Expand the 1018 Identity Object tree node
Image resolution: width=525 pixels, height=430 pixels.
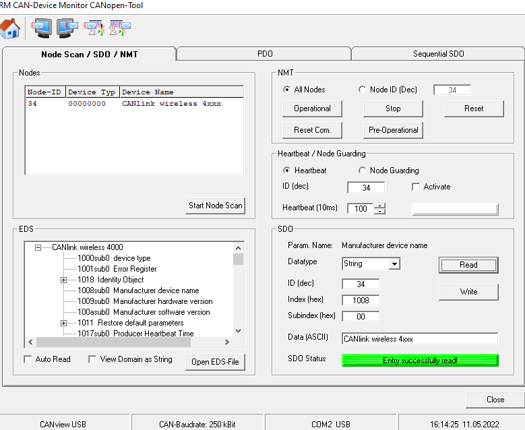[64, 280]
